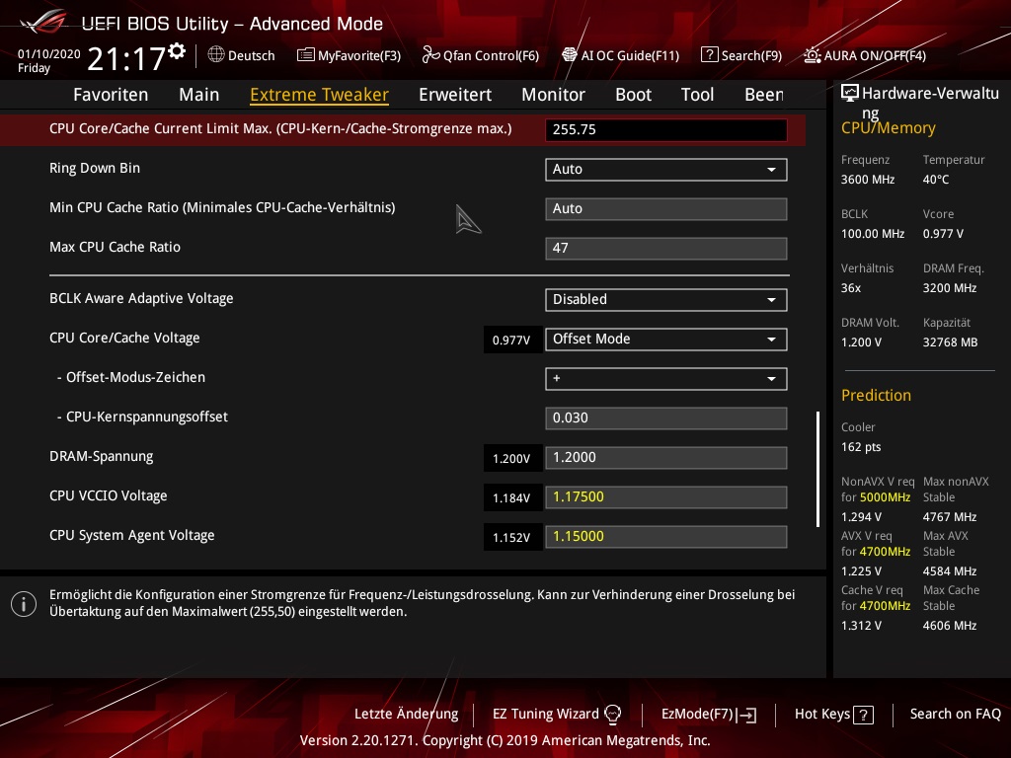
Task: Open Tool tab
Action: coord(698,95)
